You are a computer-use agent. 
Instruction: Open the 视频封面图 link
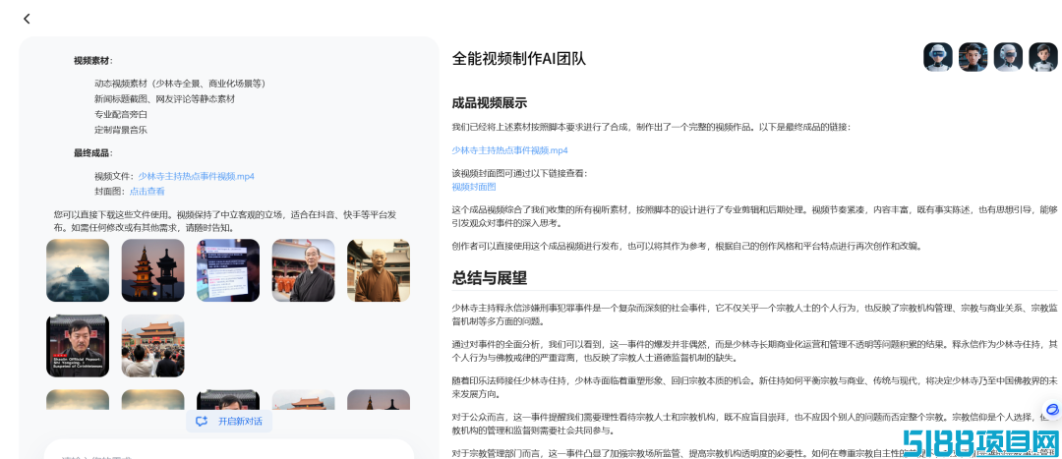tap(474, 187)
